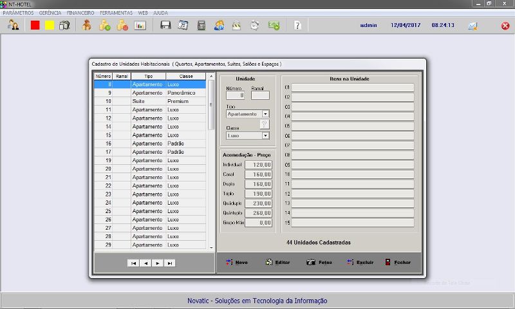
Task: Open the Tipo dropdown showing Apartamento
Action: click(265, 114)
